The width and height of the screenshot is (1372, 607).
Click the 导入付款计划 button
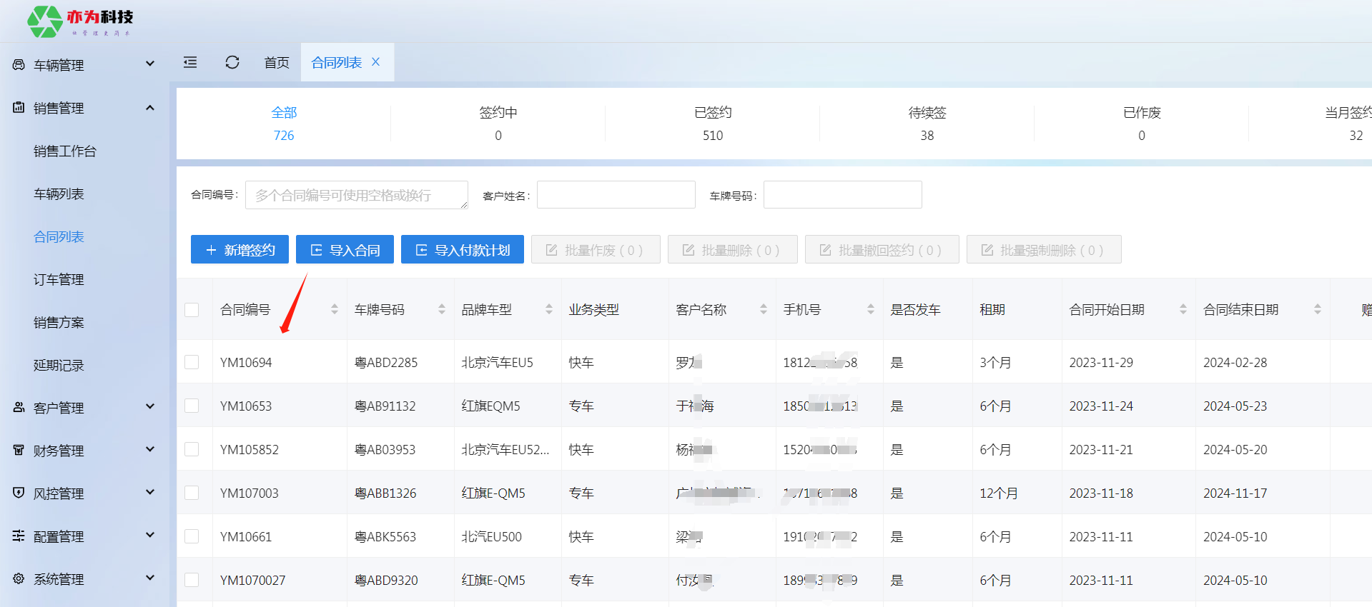462,250
